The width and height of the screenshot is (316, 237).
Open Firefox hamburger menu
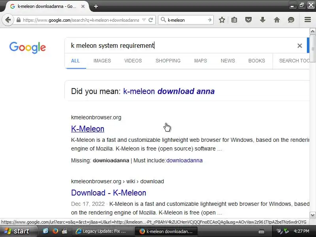tap(308, 19)
